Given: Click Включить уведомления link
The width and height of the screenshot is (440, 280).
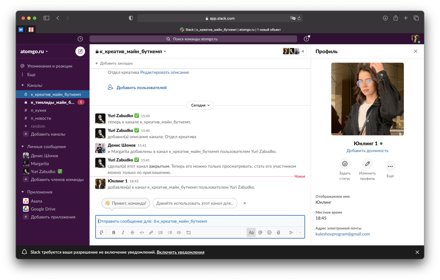Looking at the screenshot, I should point(180,252).
